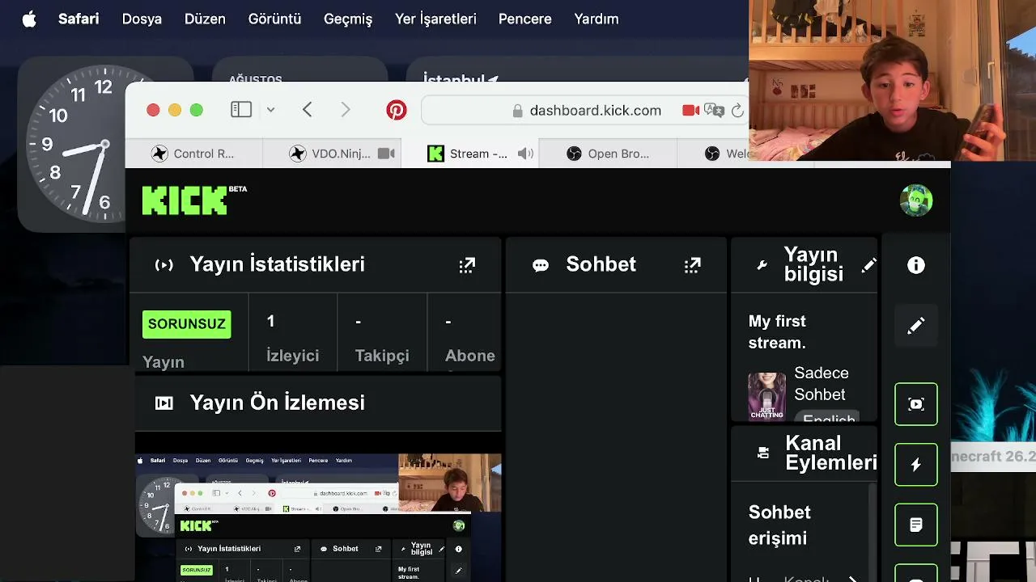Pop out the Yayın İstatistikleri panel
This screenshot has width=1036, height=582.
coord(467,265)
